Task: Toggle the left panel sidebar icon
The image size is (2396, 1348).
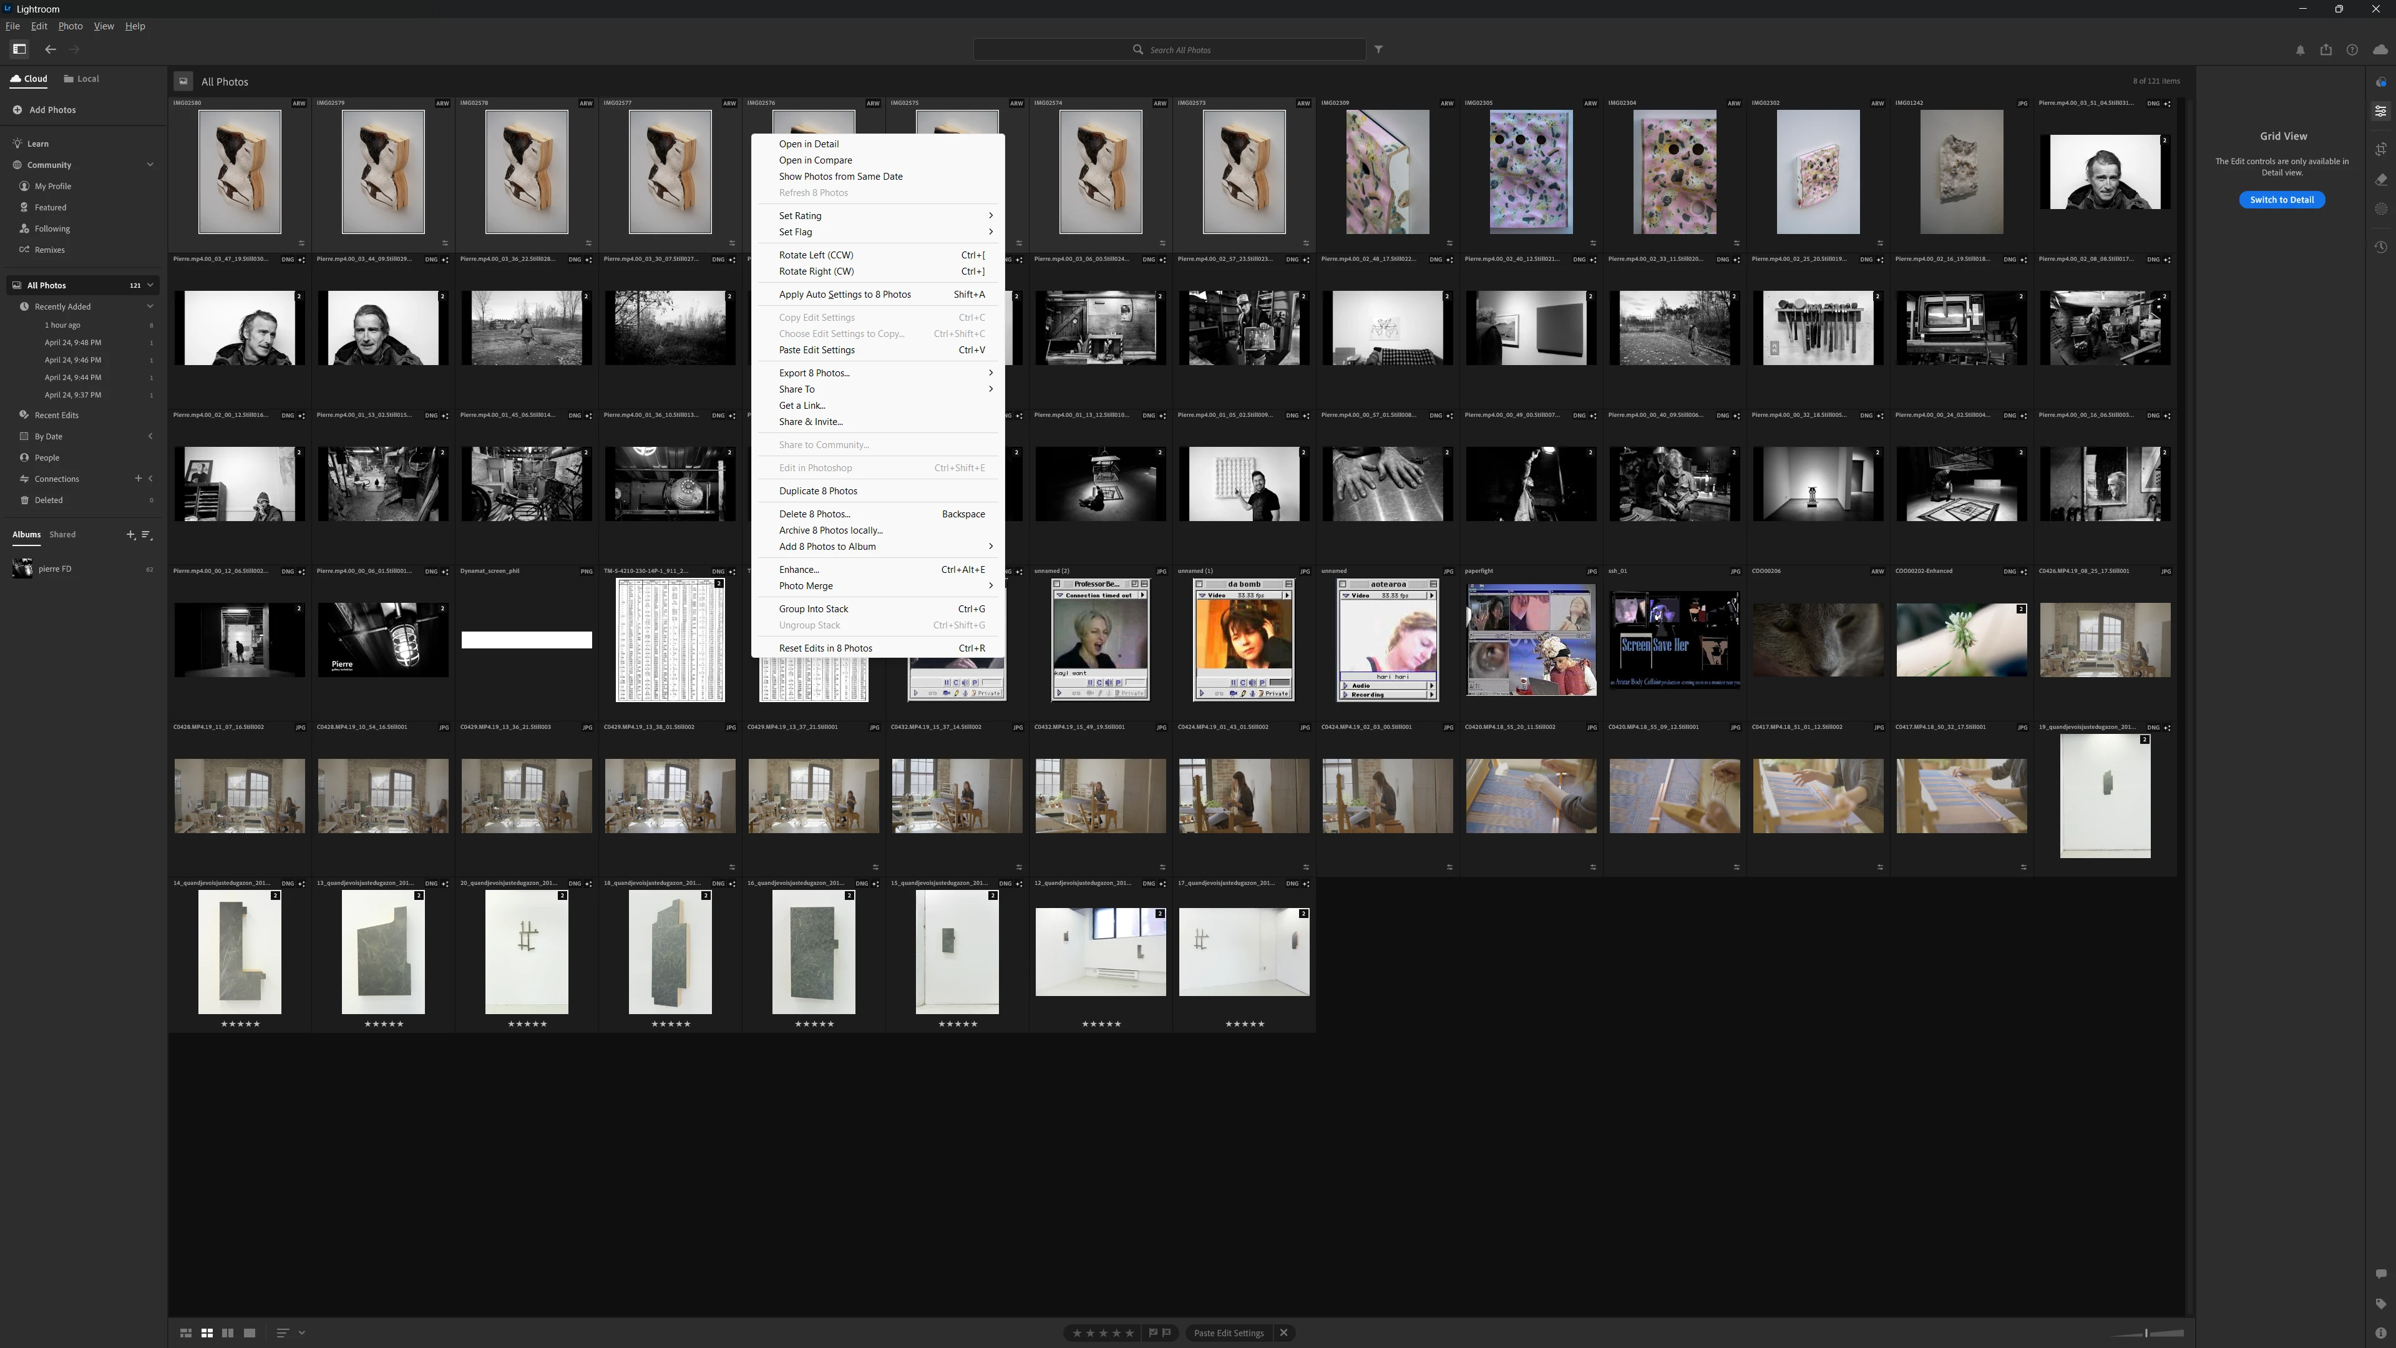Action: 19,49
